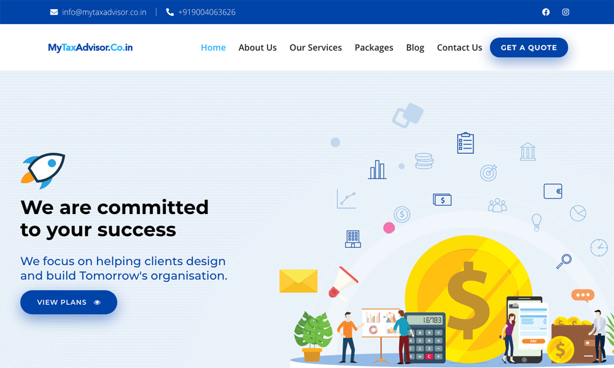
Task: Open the Instagram icon link
Action: click(565, 12)
